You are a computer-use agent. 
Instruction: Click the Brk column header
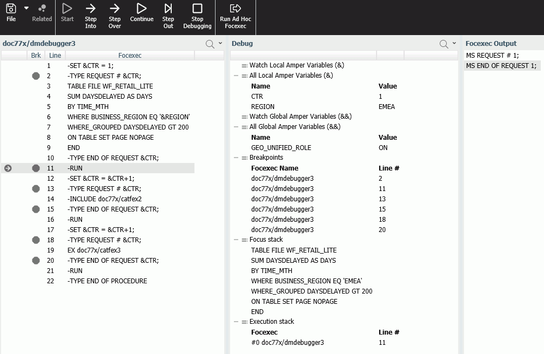(x=36, y=56)
